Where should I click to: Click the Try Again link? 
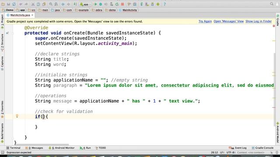(x=205, y=21)
